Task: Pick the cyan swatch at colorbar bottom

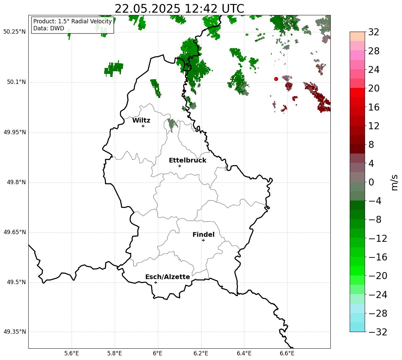Action: [357, 327]
